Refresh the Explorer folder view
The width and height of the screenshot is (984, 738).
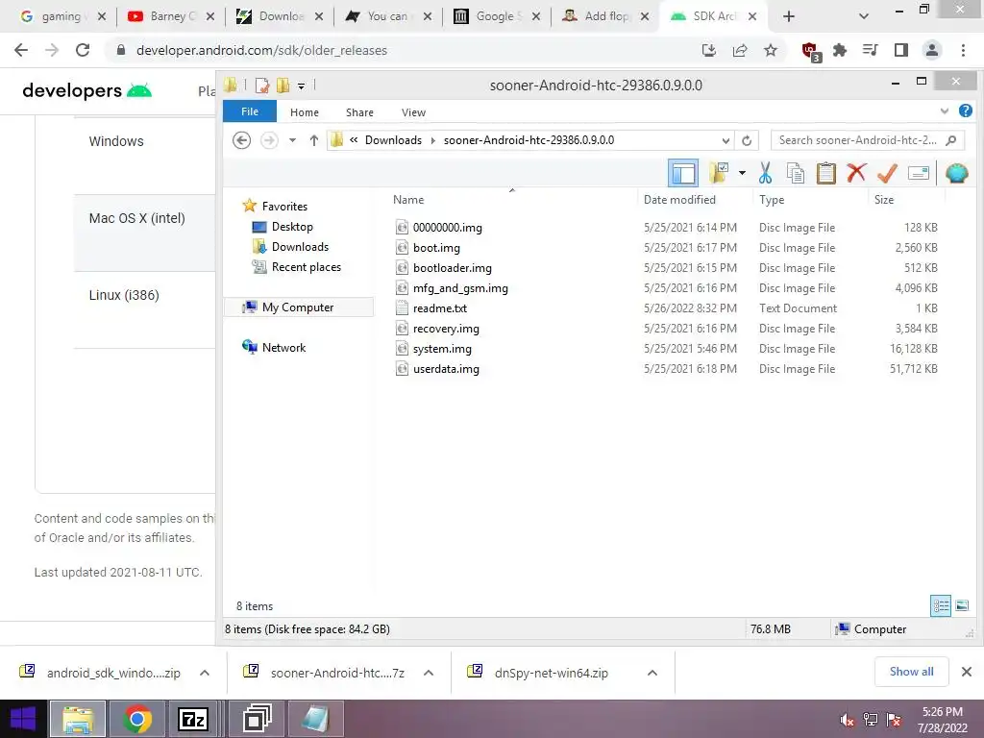(746, 140)
